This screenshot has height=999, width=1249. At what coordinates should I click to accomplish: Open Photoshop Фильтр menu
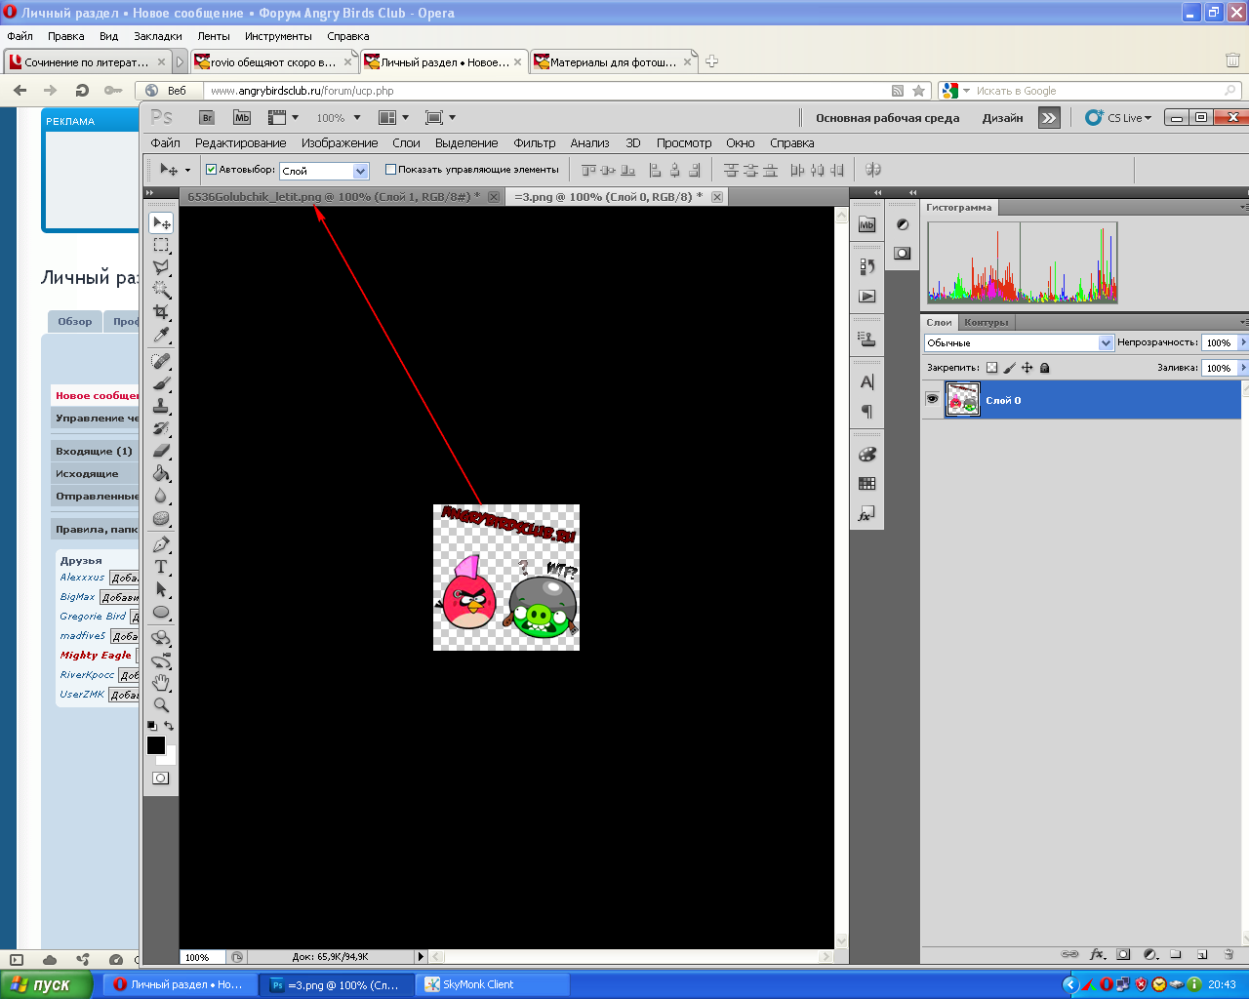click(534, 142)
